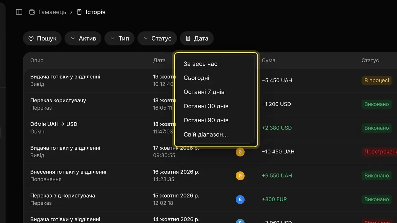The image size is (397, 223).
Task: Click the Статус column header in the table
Action: pos(370,60)
